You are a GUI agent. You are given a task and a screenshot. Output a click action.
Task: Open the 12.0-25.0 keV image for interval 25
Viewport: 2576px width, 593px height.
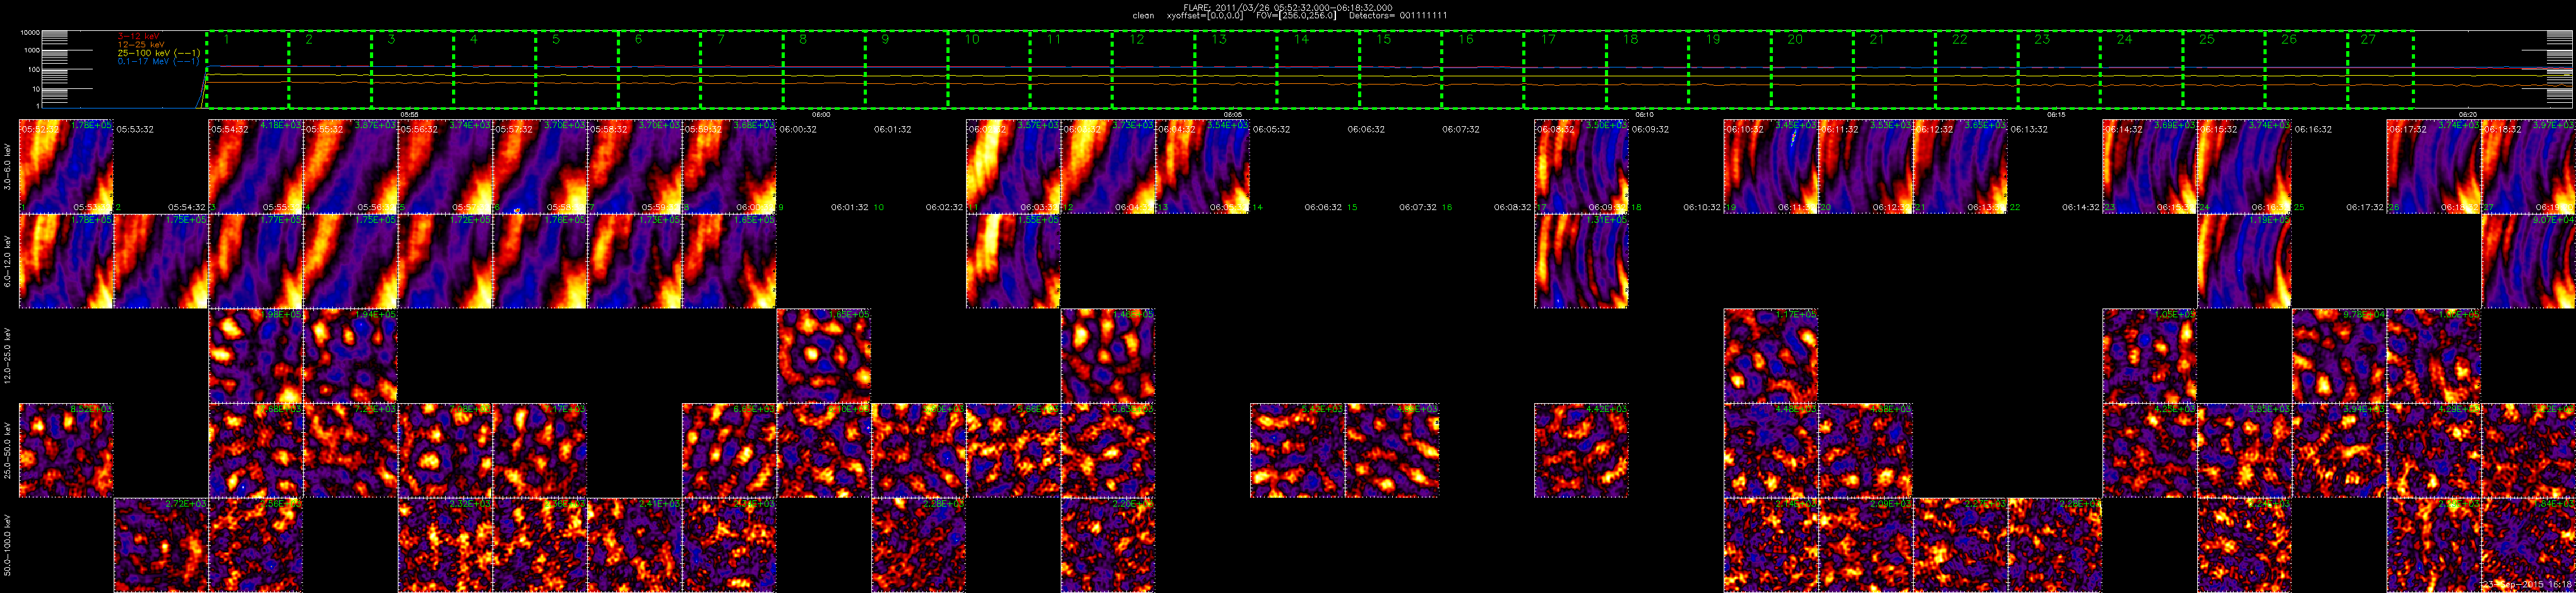(2339, 356)
